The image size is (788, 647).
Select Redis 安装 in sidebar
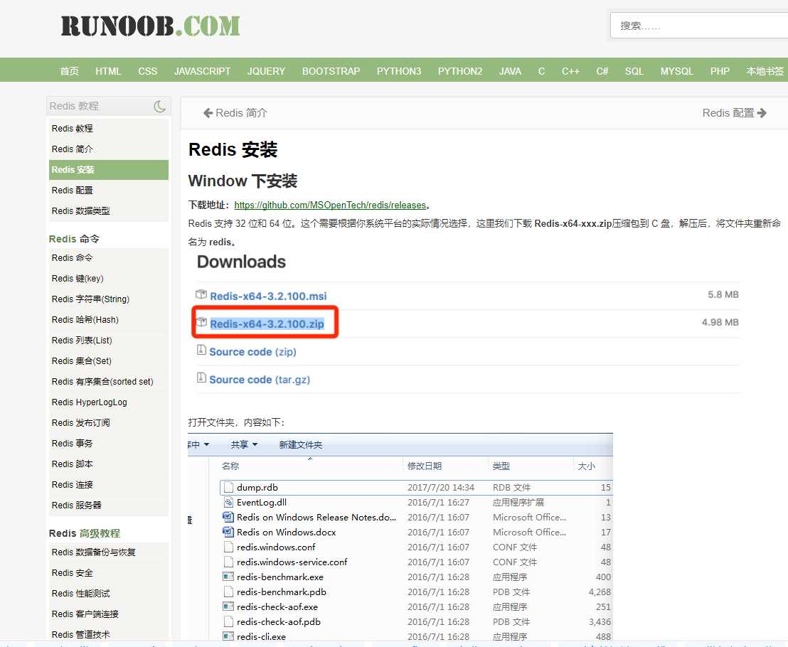click(x=109, y=170)
